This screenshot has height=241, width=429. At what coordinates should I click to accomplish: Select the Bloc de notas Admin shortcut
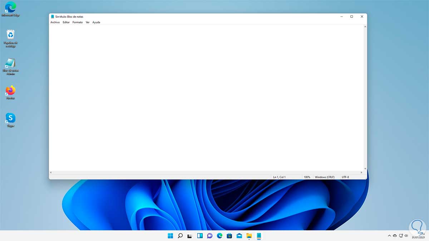coord(10,66)
